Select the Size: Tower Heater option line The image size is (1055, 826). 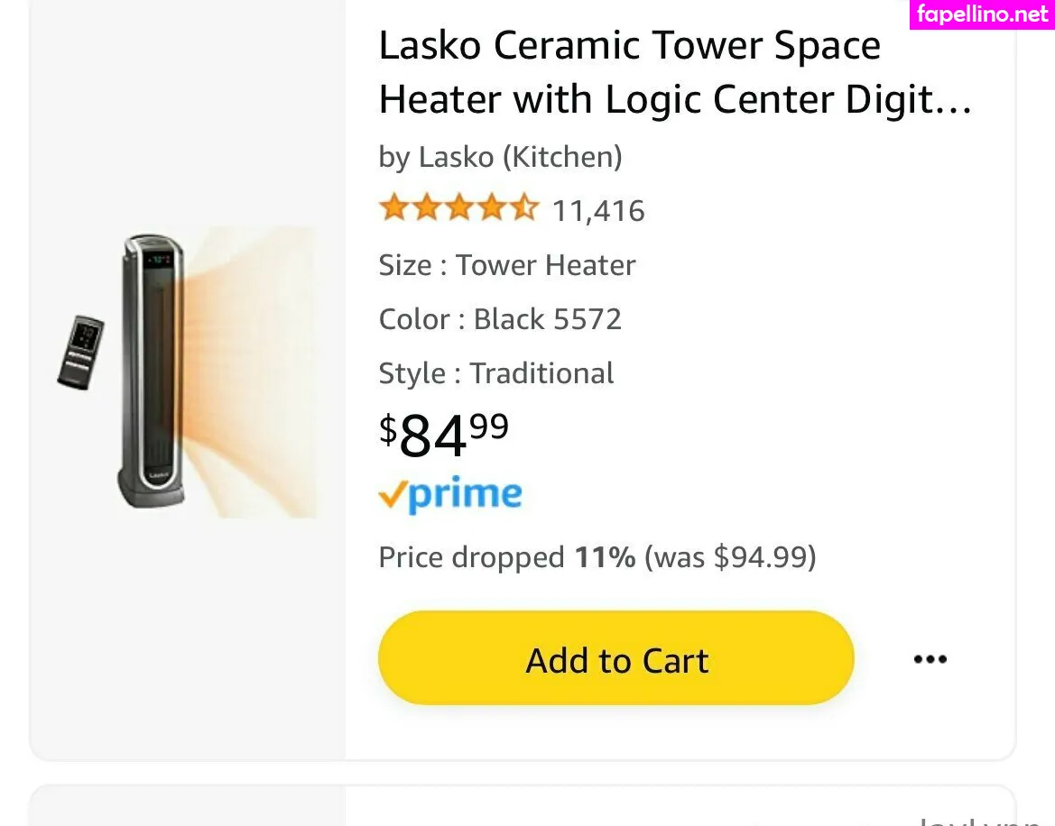coord(507,265)
